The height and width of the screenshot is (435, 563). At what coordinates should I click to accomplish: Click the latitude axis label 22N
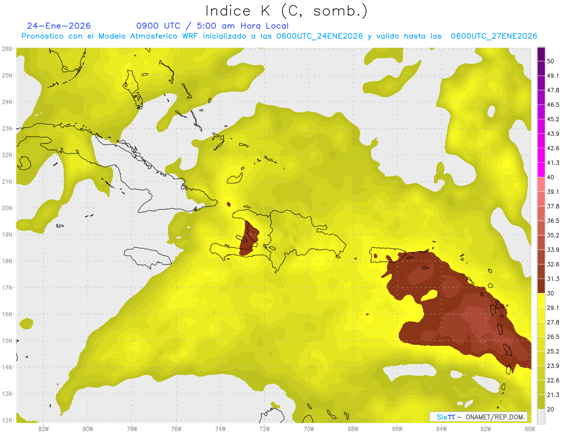pos(7,155)
